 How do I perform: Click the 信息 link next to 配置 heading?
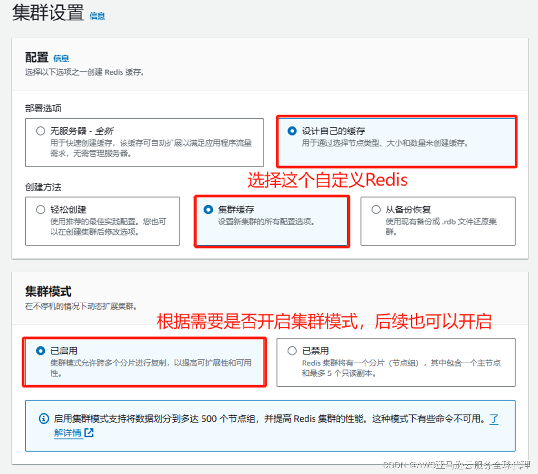[61, 58]
